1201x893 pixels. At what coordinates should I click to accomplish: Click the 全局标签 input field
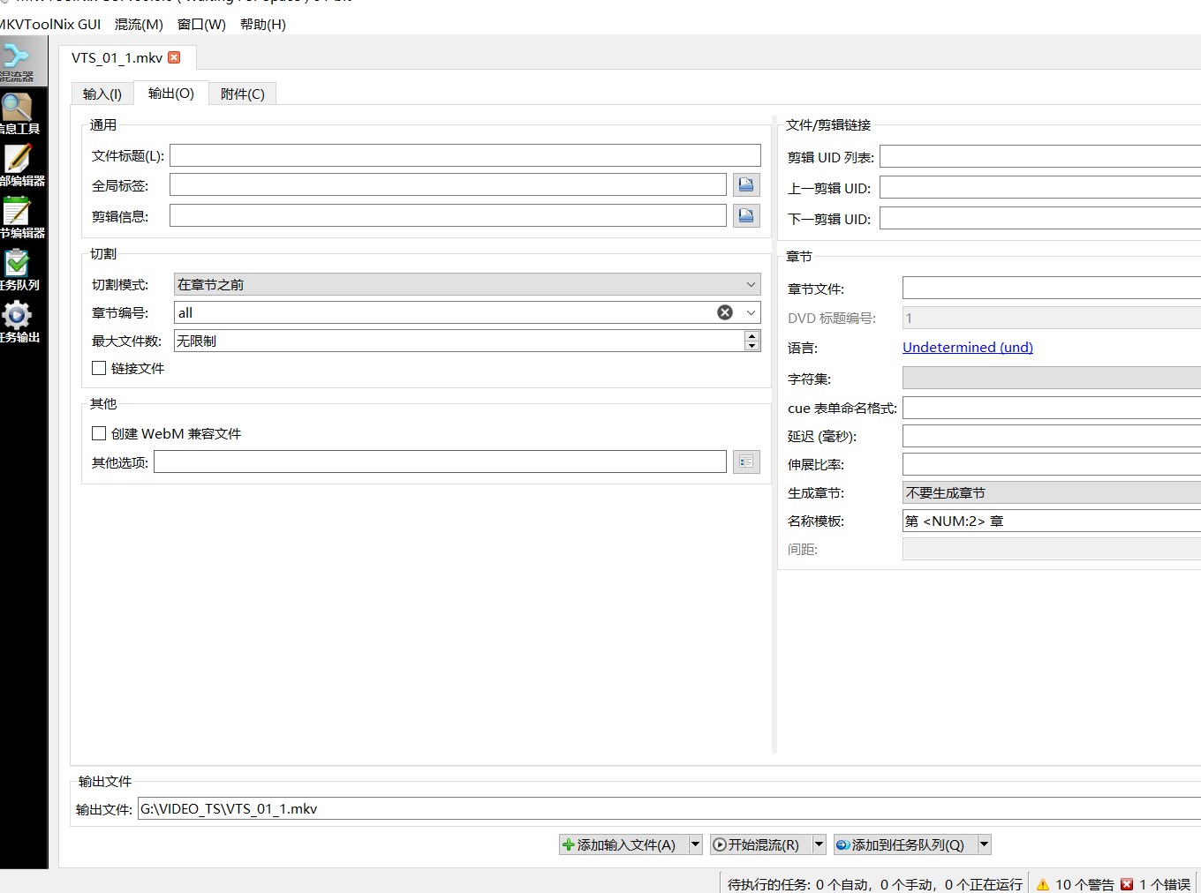click(448, 184)
